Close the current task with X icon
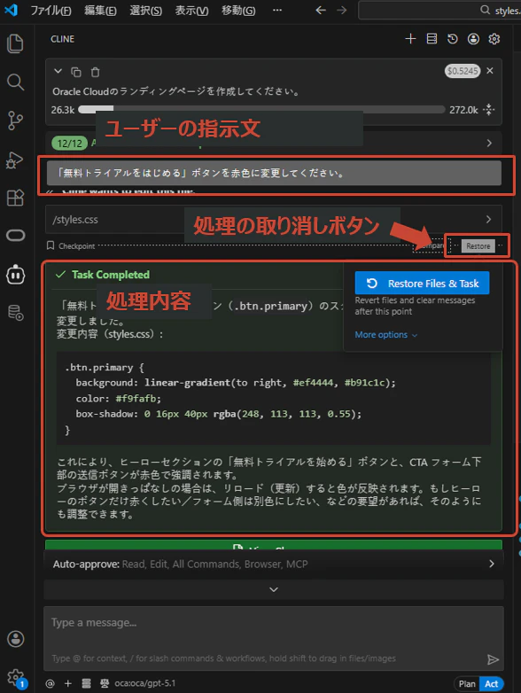Screen dimensions: 521x693 (490, 71)
